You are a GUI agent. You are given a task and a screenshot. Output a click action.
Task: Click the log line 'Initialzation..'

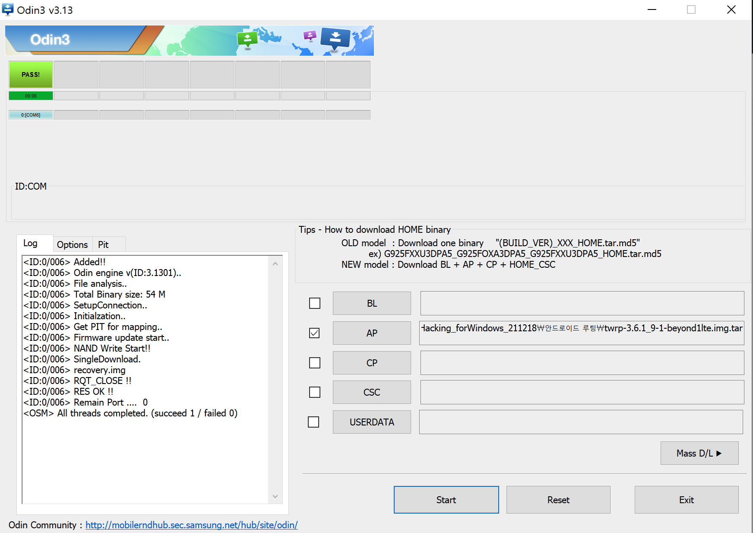click(x=74, y=316)
